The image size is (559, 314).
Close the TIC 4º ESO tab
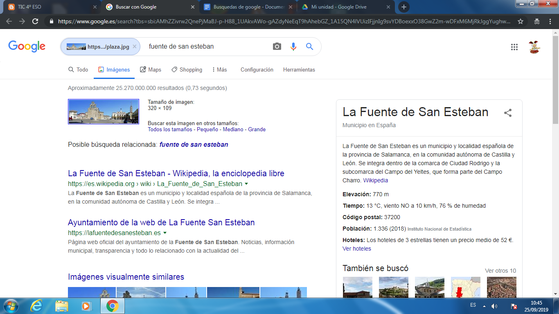tap(95, 7)
